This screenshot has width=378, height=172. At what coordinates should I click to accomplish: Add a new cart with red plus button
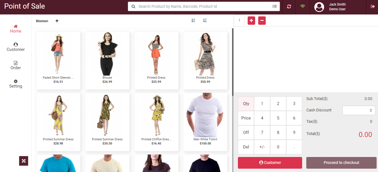point(251,21)
